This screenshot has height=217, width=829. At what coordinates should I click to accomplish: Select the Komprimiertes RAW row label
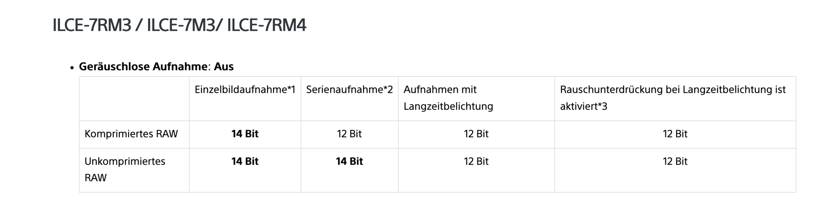tap(131, 134)
